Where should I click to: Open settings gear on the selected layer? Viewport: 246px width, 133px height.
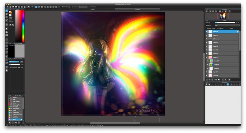pyautogui.click(x=238, y=32)
